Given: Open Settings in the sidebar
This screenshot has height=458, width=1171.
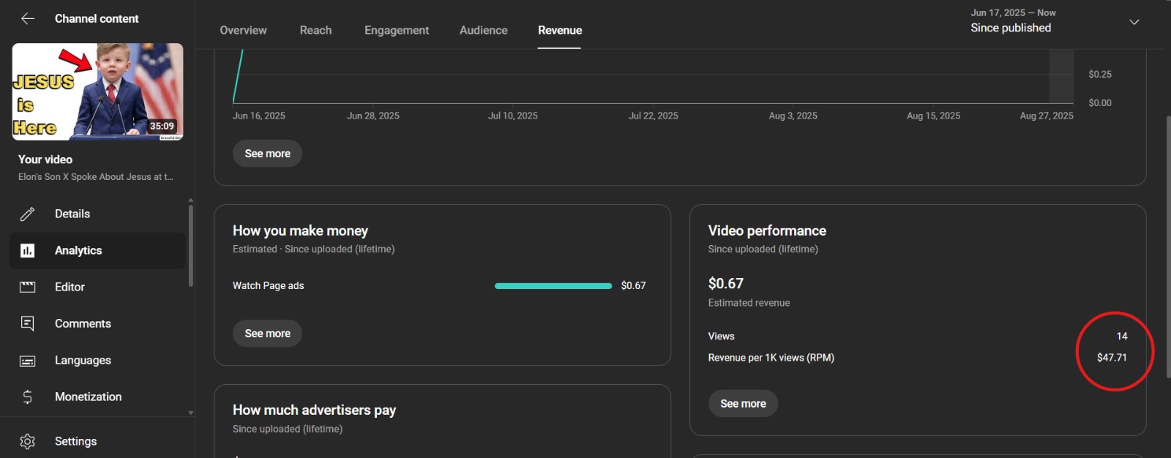Looking at the screenshot, I should pyautogui.click(x=98, y=441).
